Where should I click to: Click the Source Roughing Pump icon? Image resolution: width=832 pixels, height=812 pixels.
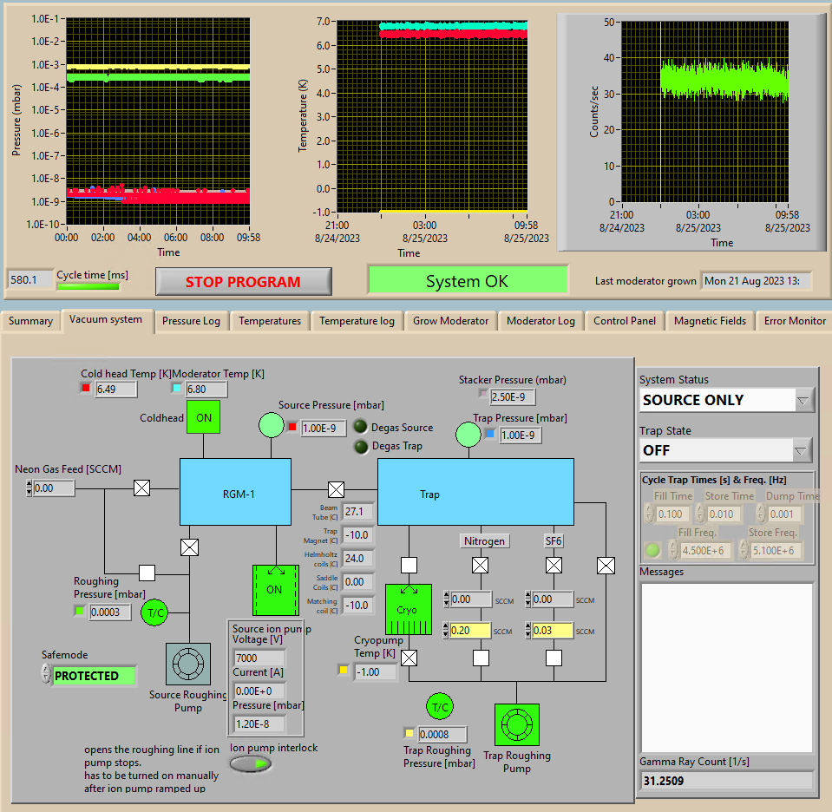coord(187,664)
